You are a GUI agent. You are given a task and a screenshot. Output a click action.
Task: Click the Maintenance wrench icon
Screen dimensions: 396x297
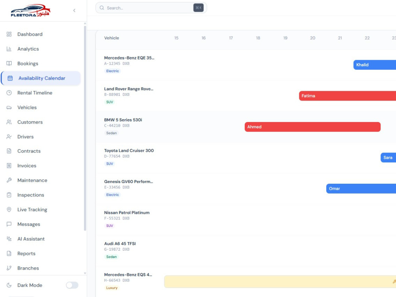[9, 180]
